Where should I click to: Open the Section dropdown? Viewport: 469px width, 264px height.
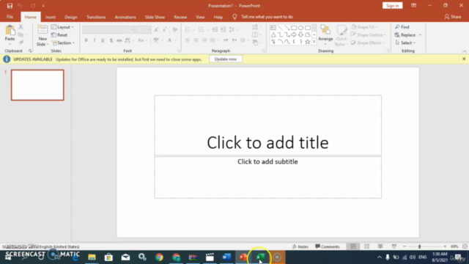coord(63,43)
